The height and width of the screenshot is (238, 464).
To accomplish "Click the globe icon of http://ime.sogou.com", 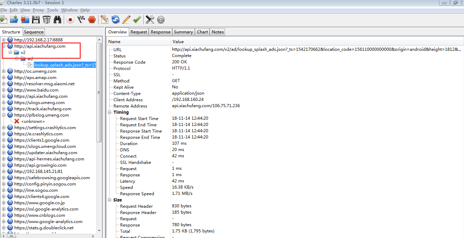I will 10,190.
